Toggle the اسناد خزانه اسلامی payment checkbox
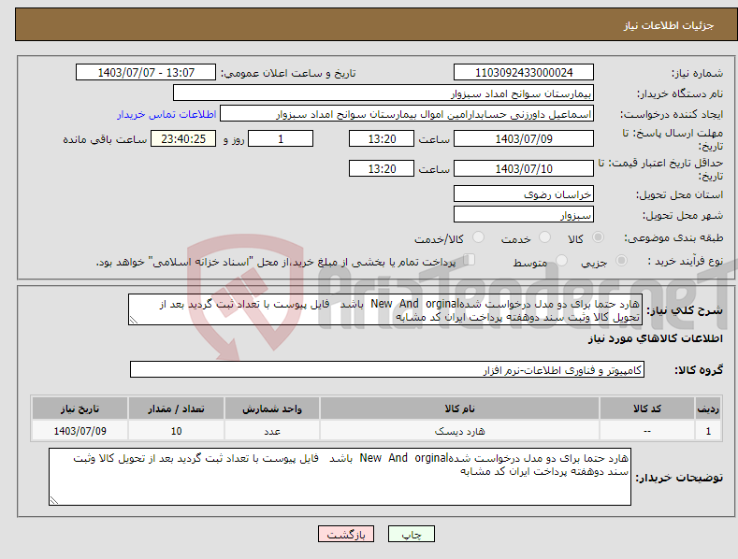The width and height of the screenshot is (738, 559). (x=470, y=260)
